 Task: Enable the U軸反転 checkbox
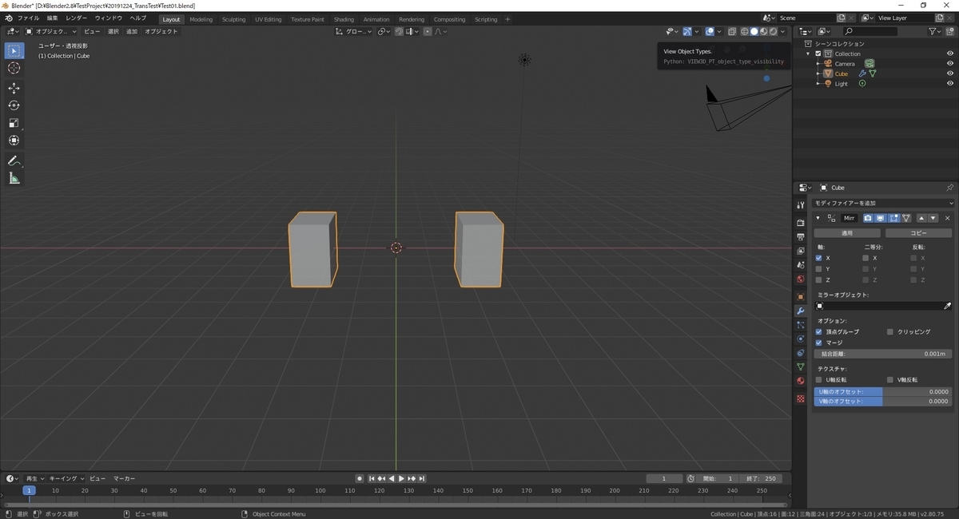818,380
